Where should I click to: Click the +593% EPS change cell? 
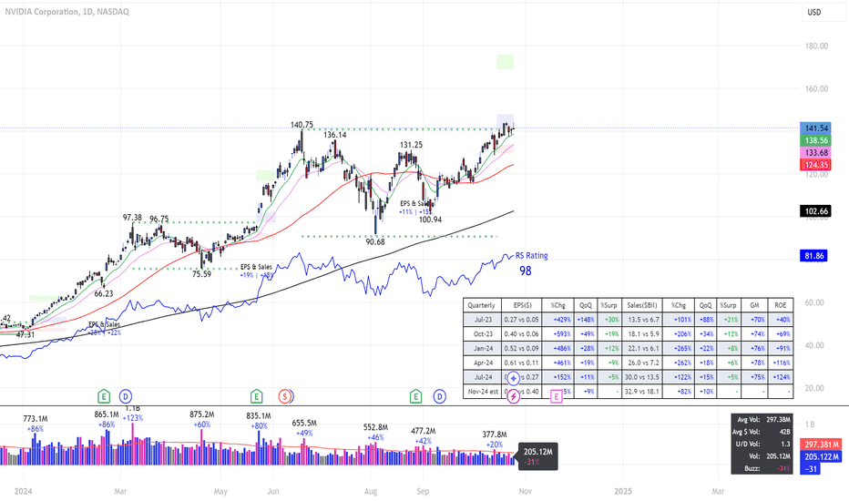pos(557,334)
